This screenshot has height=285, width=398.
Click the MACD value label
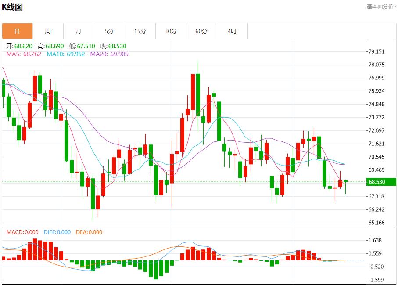click(x=22, y=232)
